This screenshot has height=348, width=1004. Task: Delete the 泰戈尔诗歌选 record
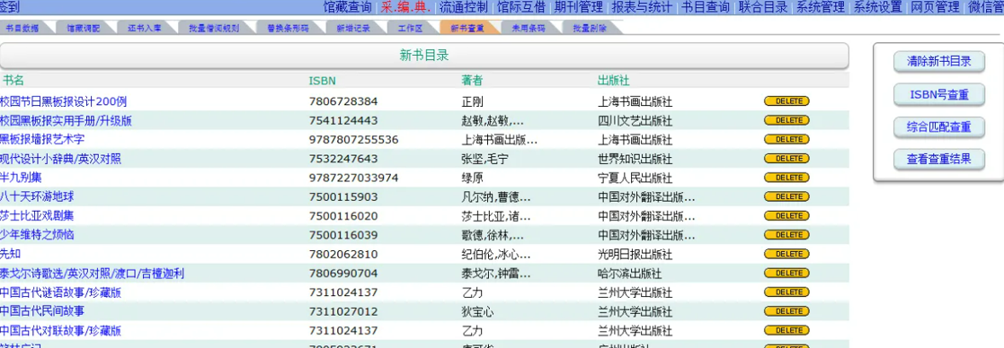coord(786,274)
